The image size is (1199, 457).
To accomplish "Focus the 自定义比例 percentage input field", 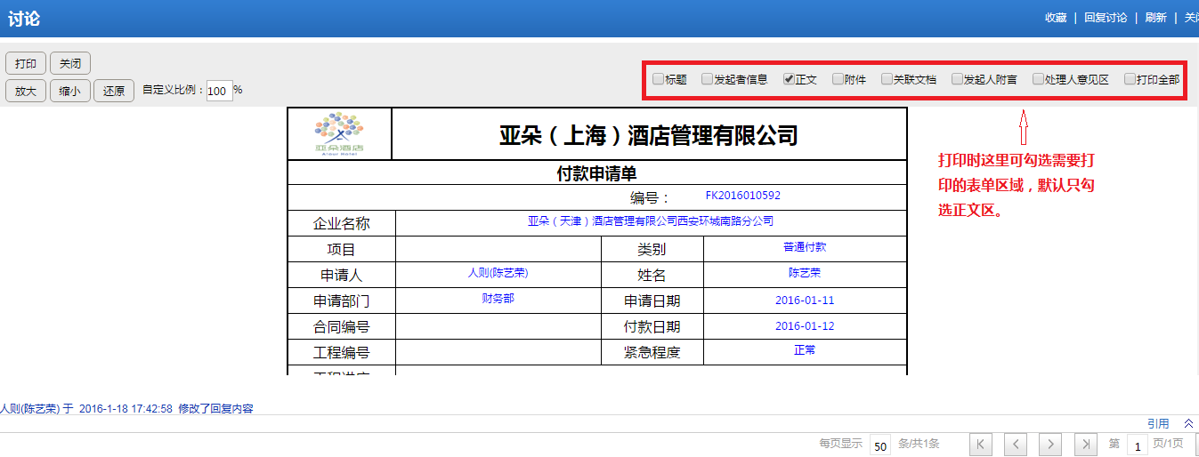I will click(219, 91).
